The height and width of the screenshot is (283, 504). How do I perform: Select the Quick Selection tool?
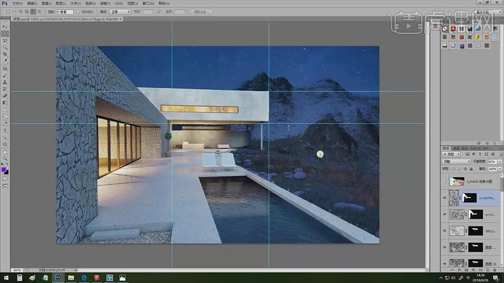(x=5, y=48)
